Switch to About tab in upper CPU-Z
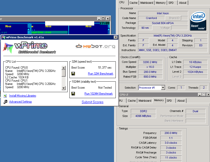The width and height of the screenshot is (210, 162). tap(182, 3)
